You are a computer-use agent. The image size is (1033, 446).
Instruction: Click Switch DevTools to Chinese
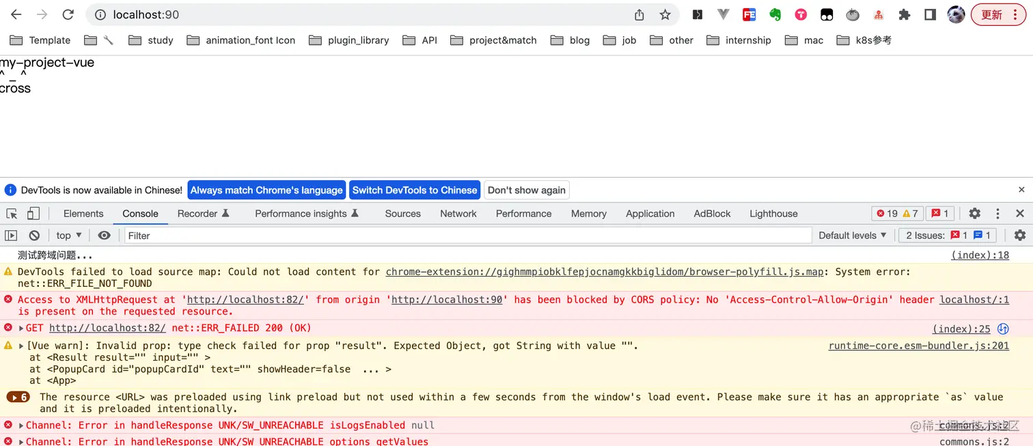[x=415, y=190]
